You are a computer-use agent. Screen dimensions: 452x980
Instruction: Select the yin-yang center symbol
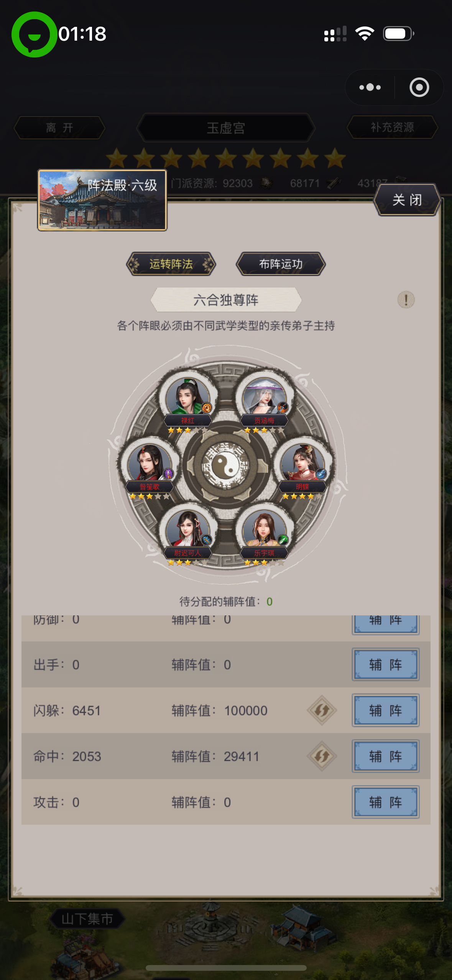(226, 465)
